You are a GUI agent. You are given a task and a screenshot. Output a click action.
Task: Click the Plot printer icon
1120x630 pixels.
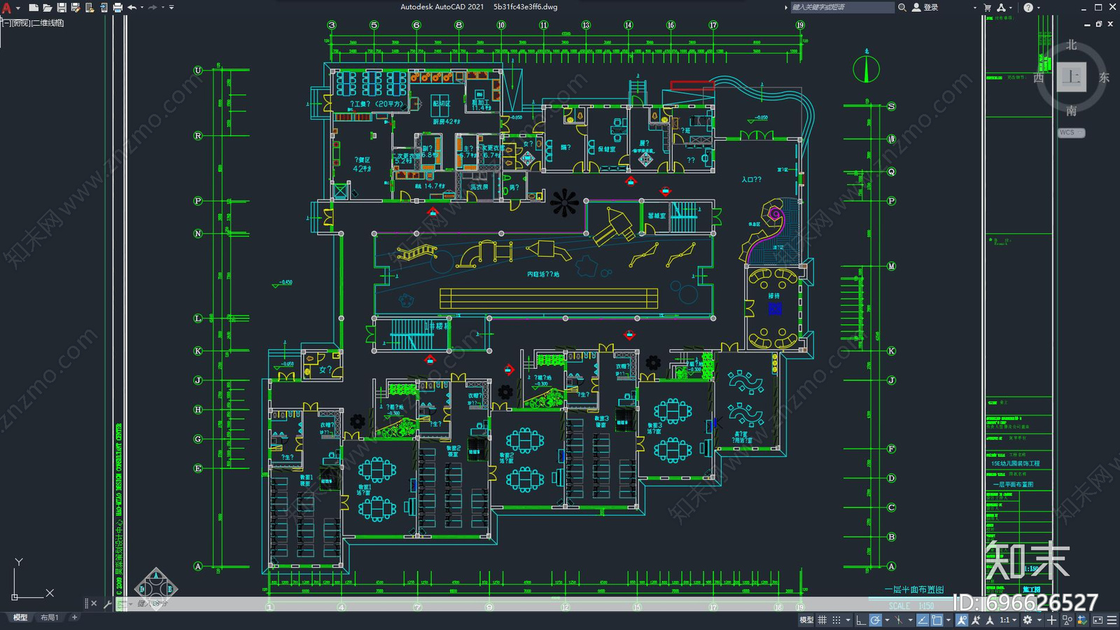tap(117, 8)
